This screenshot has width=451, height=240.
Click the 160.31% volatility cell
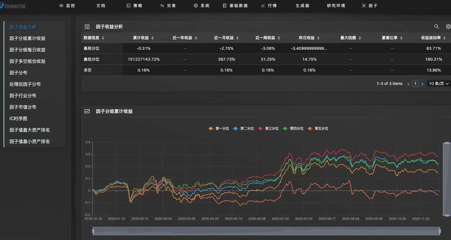[434, 59]
